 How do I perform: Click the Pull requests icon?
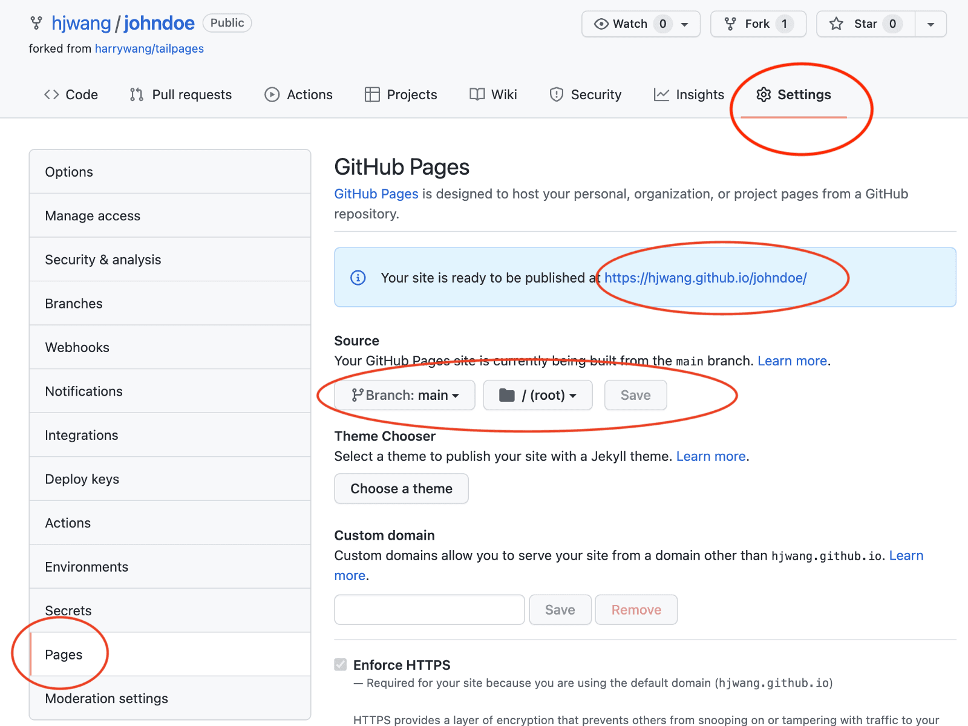point(137,95)
